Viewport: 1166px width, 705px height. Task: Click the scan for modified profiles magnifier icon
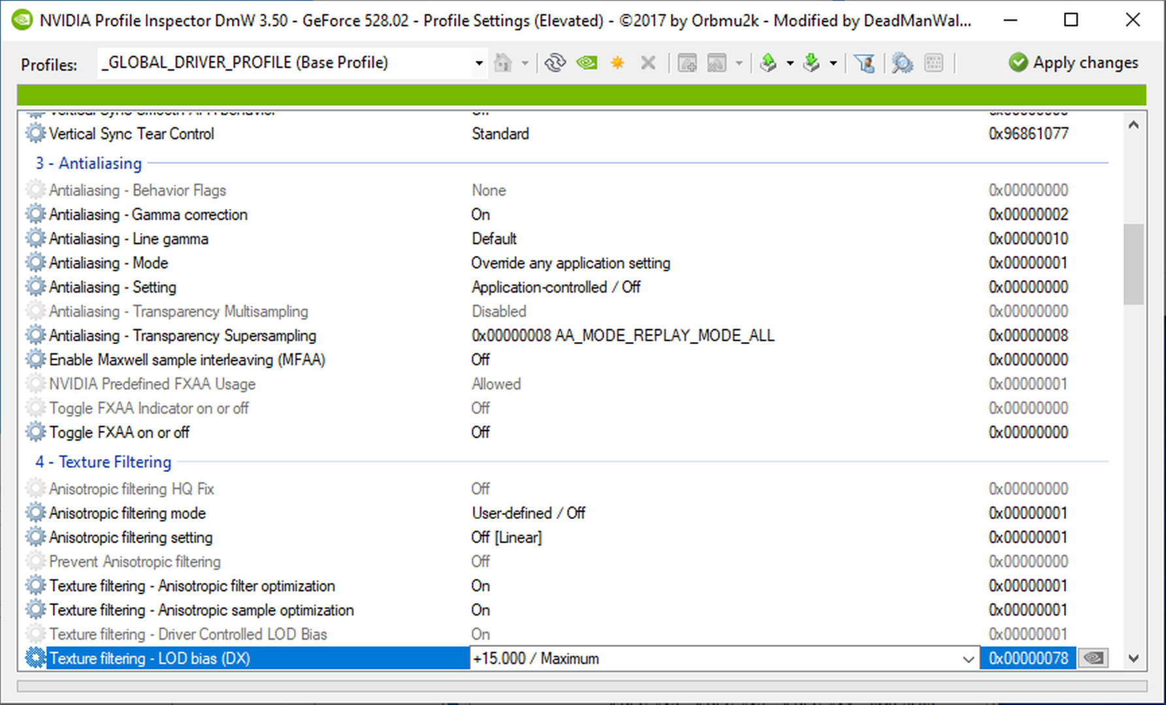point(903,63)
